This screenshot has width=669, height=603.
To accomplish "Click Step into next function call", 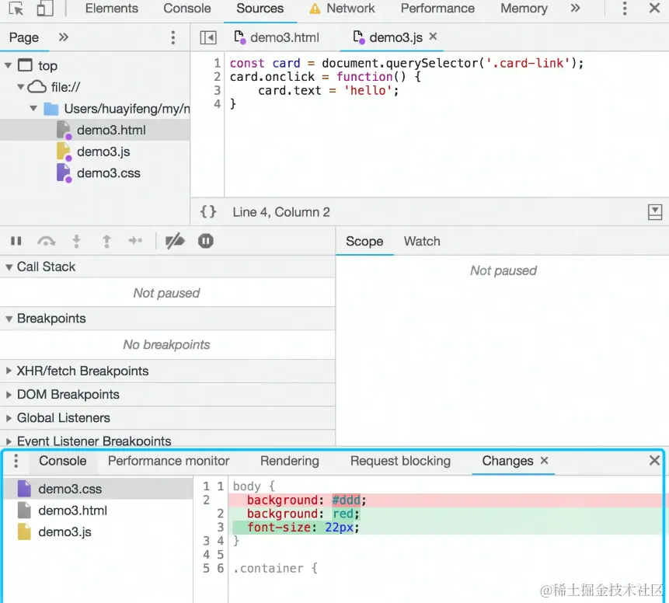I will coord(76,241).
